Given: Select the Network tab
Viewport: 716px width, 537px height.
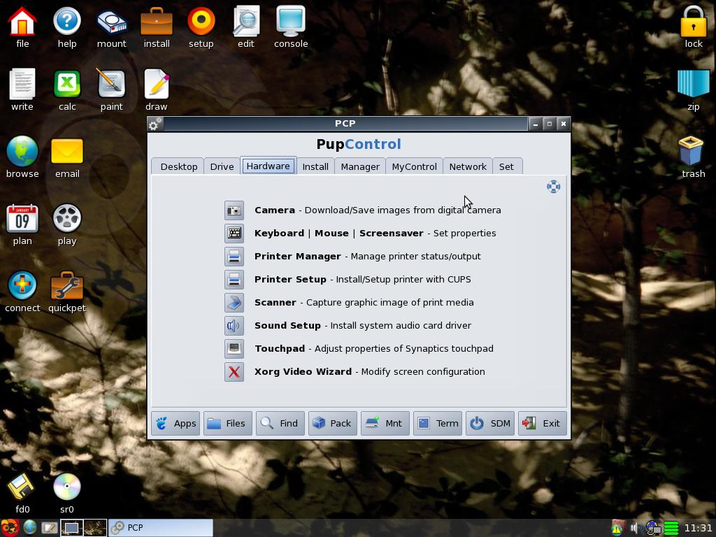Looking at the screenshot, I should point(467,166).
